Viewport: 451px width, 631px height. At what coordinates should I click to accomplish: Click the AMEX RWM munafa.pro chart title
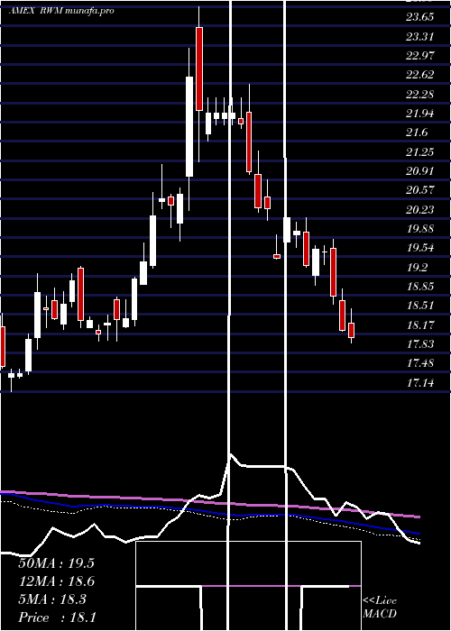(x=61, y=11)
